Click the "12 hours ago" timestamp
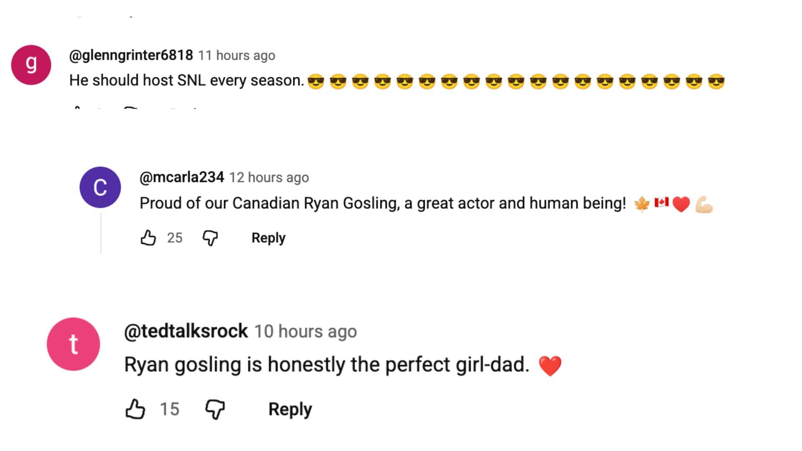The width and height of the screenshot is (802, 451). coord(269,177)
